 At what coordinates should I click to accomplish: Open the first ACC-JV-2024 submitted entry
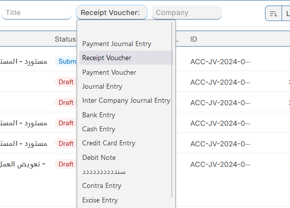pyautogui.click(x=220, y=62)
